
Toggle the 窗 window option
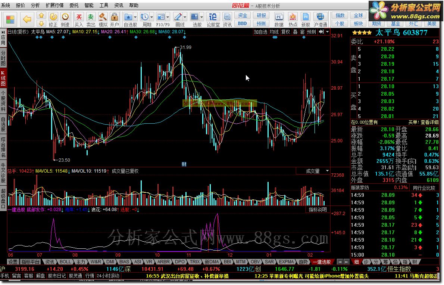(303, 32)
